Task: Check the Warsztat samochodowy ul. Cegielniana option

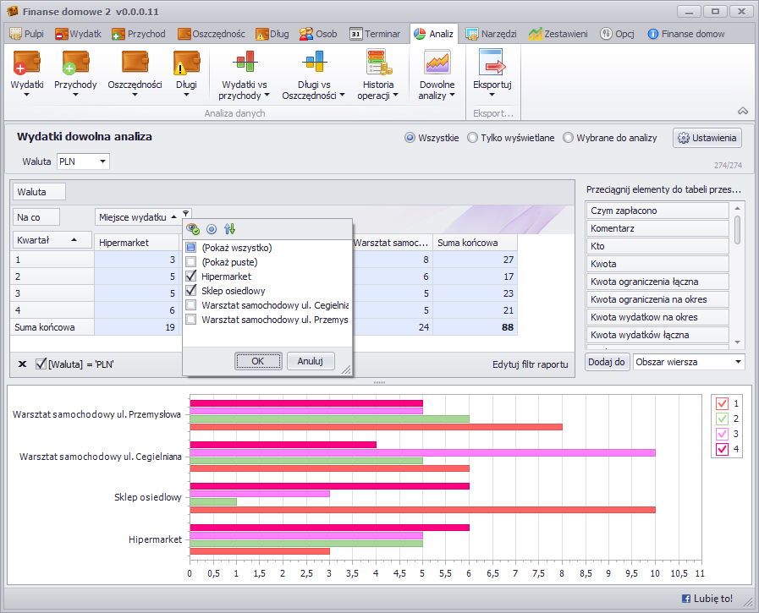Action: click(x=191, y=305)
